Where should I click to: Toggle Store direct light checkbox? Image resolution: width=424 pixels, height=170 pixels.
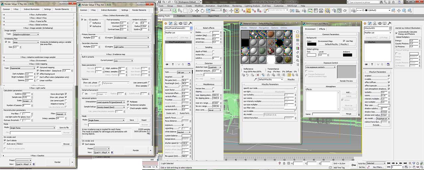(66, 94)
